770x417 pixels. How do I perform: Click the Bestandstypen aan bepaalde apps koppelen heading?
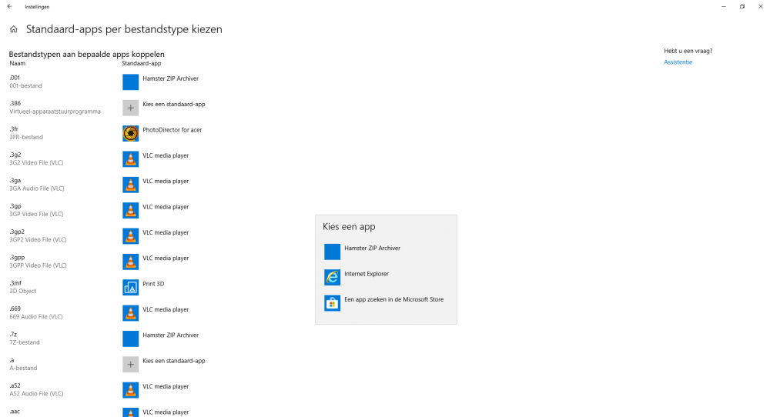86,55
